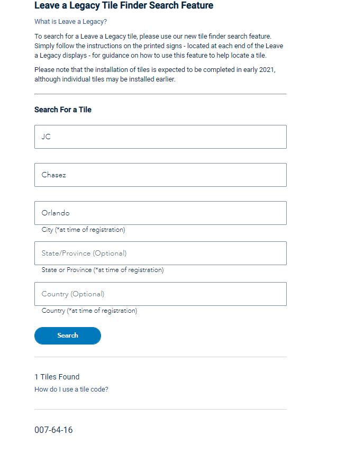This screenshot has width=337, height=453.
Task: Click the tile code 007-64-16 result
Action: coord(53,430)
